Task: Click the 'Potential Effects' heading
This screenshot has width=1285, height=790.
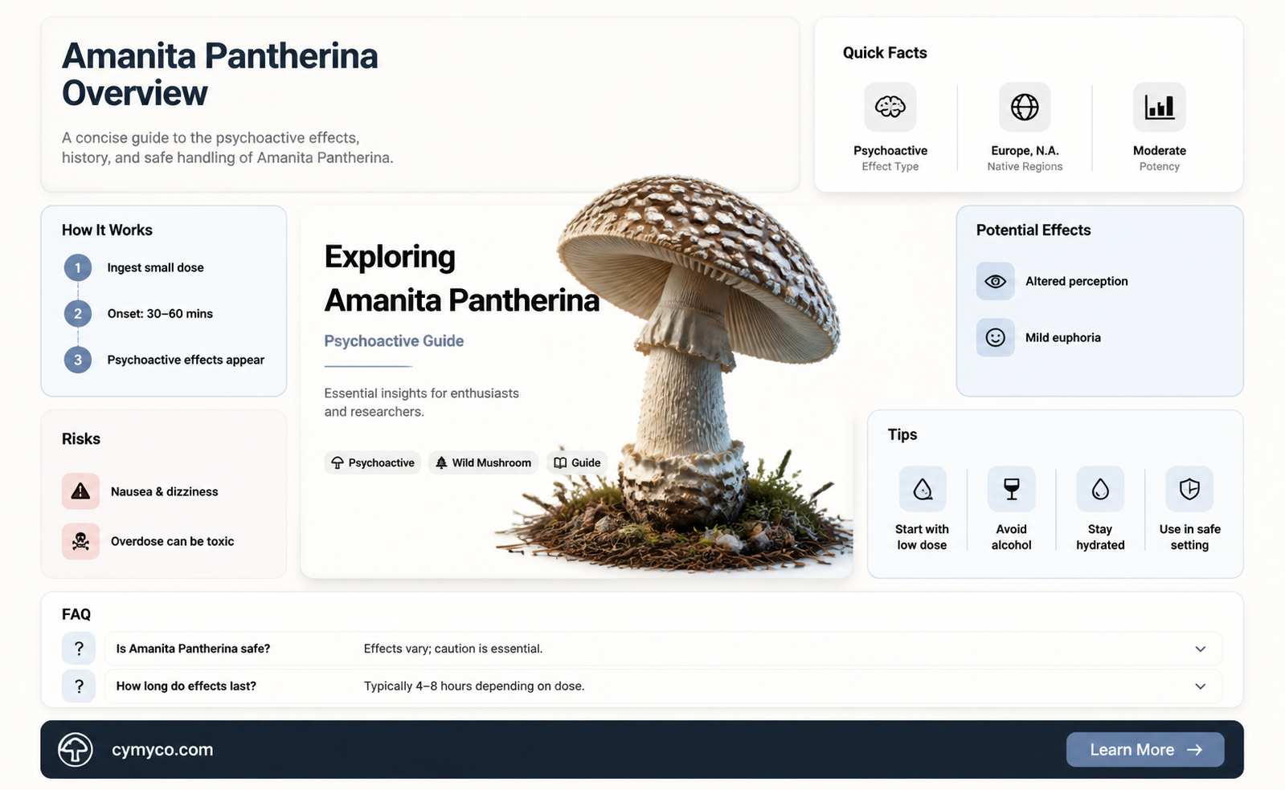Action: pyautogui.click(x=1033, y=230)
